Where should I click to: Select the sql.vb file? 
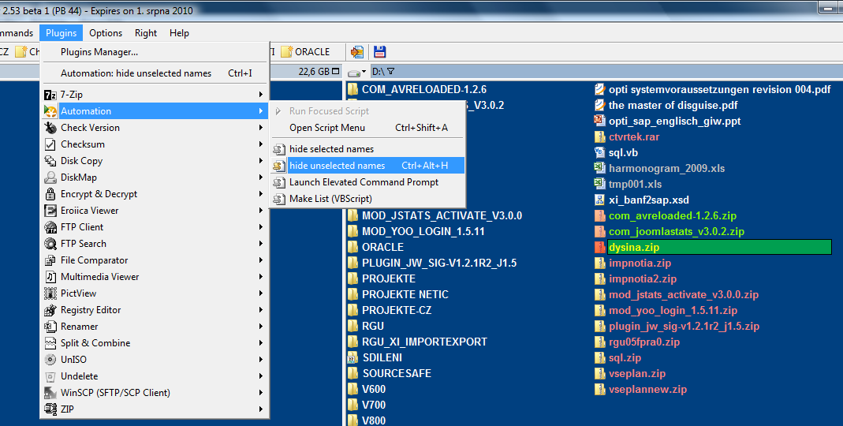(x=616, y=153)
